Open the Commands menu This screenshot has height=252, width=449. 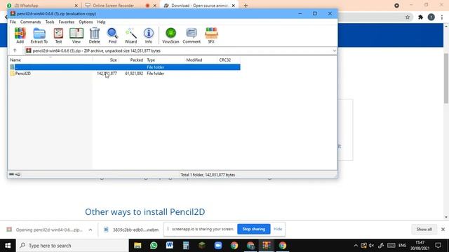[30, 22]
